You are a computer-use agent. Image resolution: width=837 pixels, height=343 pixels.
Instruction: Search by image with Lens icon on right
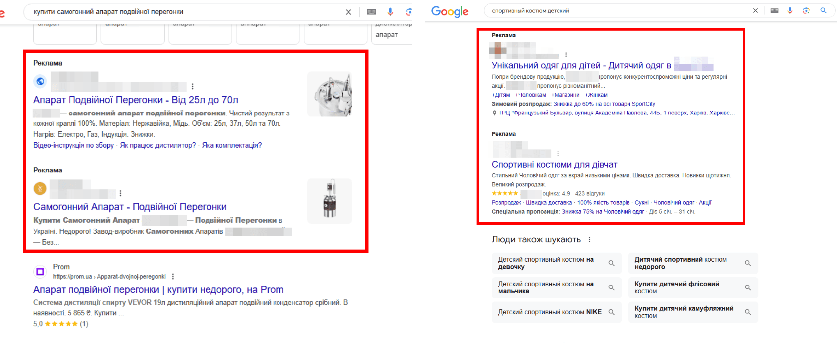[x=806, y=10]
